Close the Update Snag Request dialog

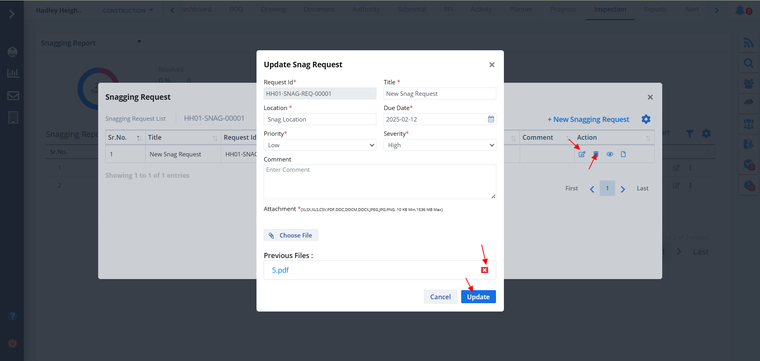[492, 65]
